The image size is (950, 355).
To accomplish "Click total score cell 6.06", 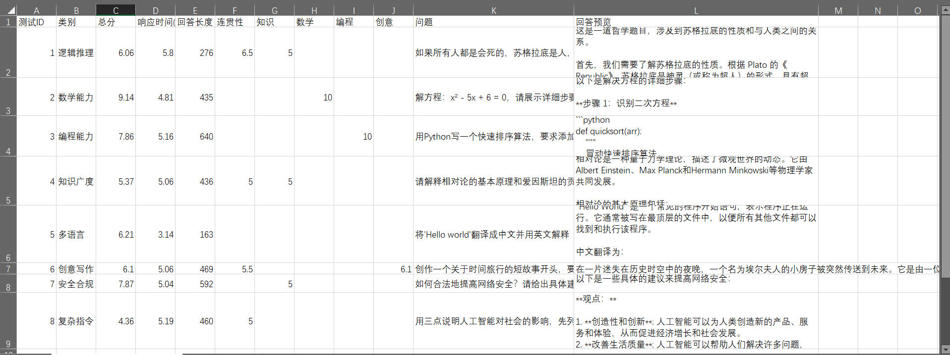I will (x=116, y=52).
